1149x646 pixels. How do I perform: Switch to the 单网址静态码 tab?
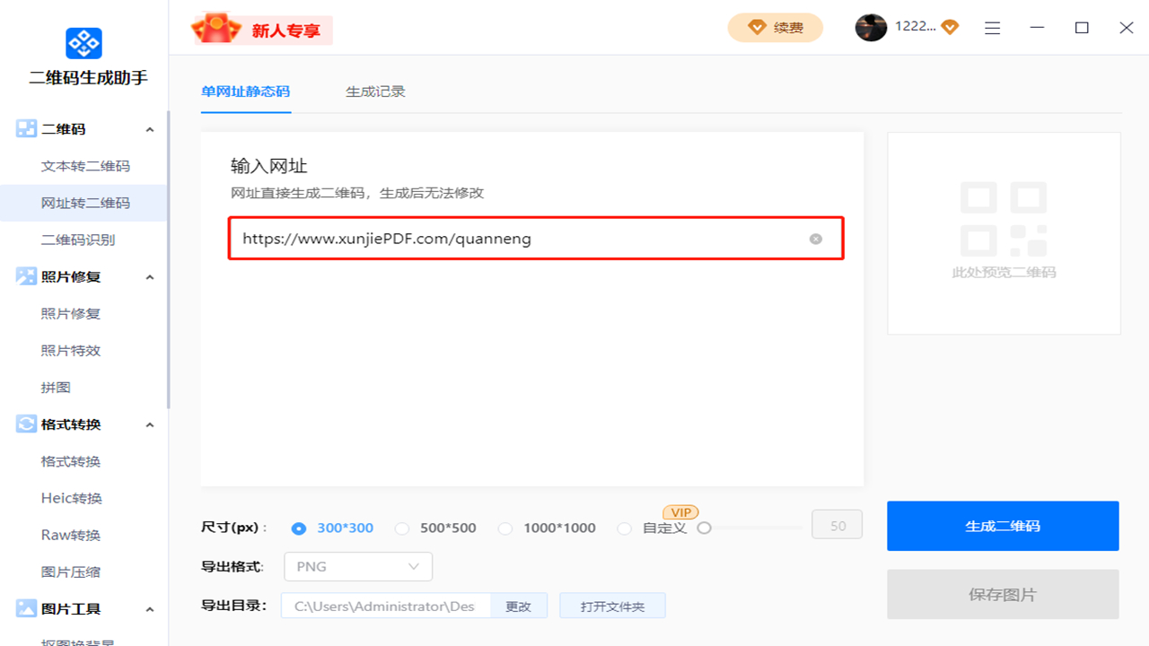click(246, 91)
